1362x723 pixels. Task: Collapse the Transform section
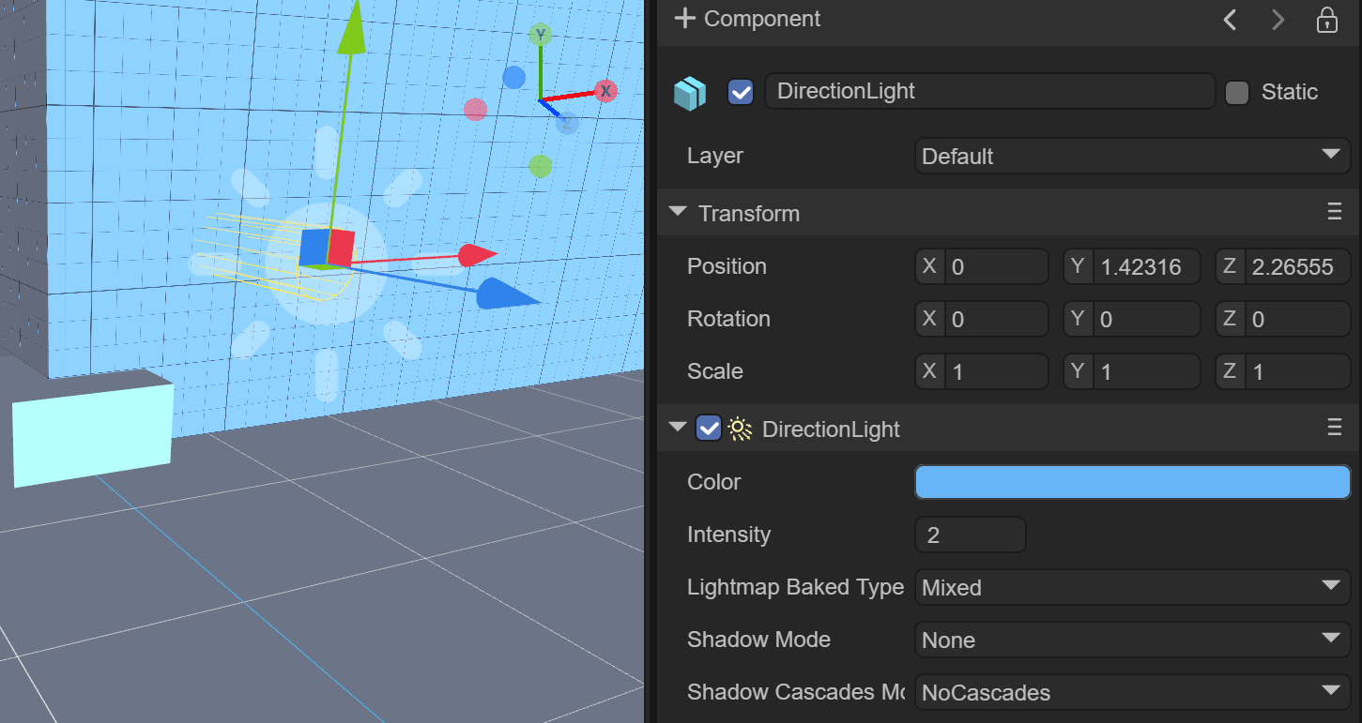pyautogui.click(x=678, y=213)
